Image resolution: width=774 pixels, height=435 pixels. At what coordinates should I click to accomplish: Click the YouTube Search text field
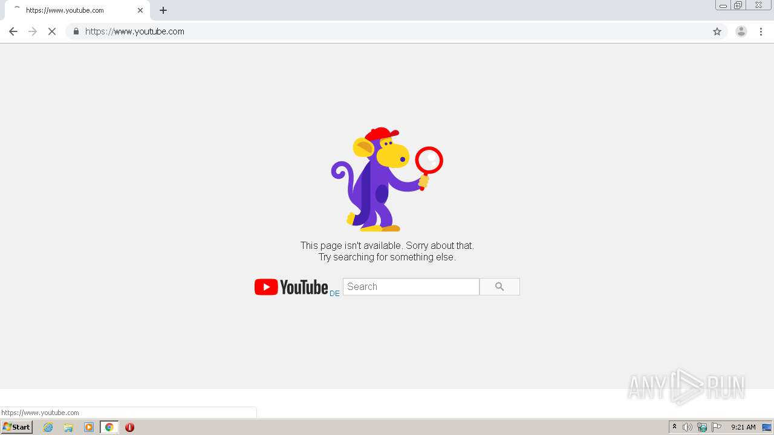(x=411, y=287)
